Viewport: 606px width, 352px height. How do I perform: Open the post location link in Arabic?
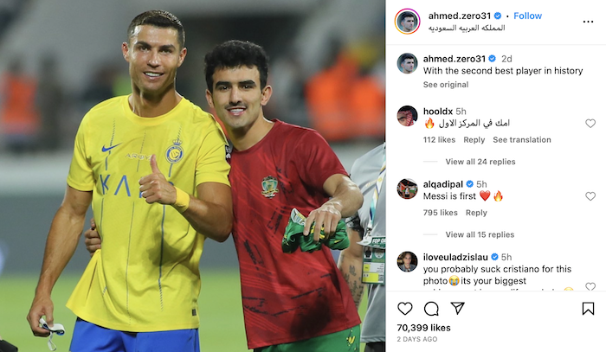[x=467, y=28]
